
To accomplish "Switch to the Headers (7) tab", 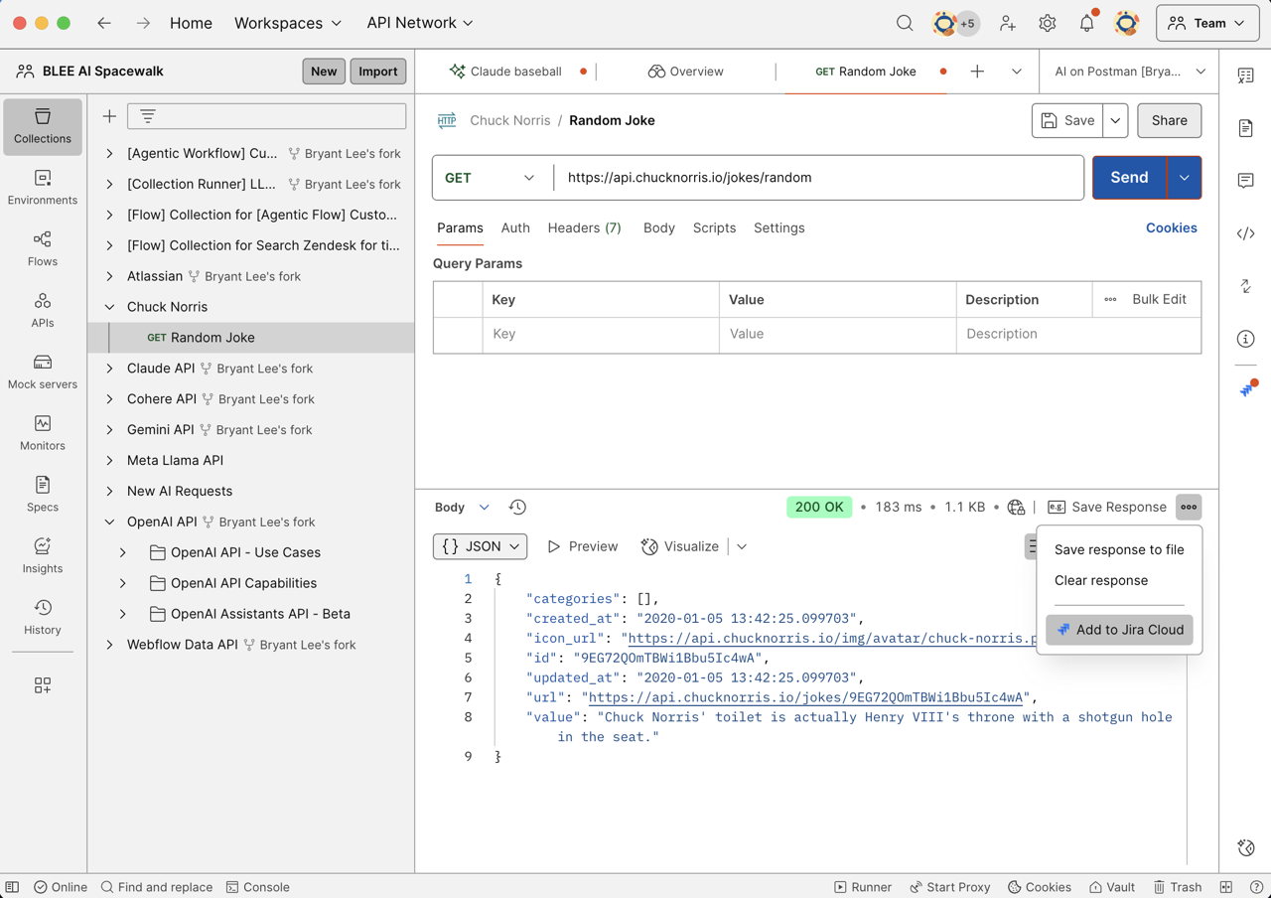I will pos(584,227).
